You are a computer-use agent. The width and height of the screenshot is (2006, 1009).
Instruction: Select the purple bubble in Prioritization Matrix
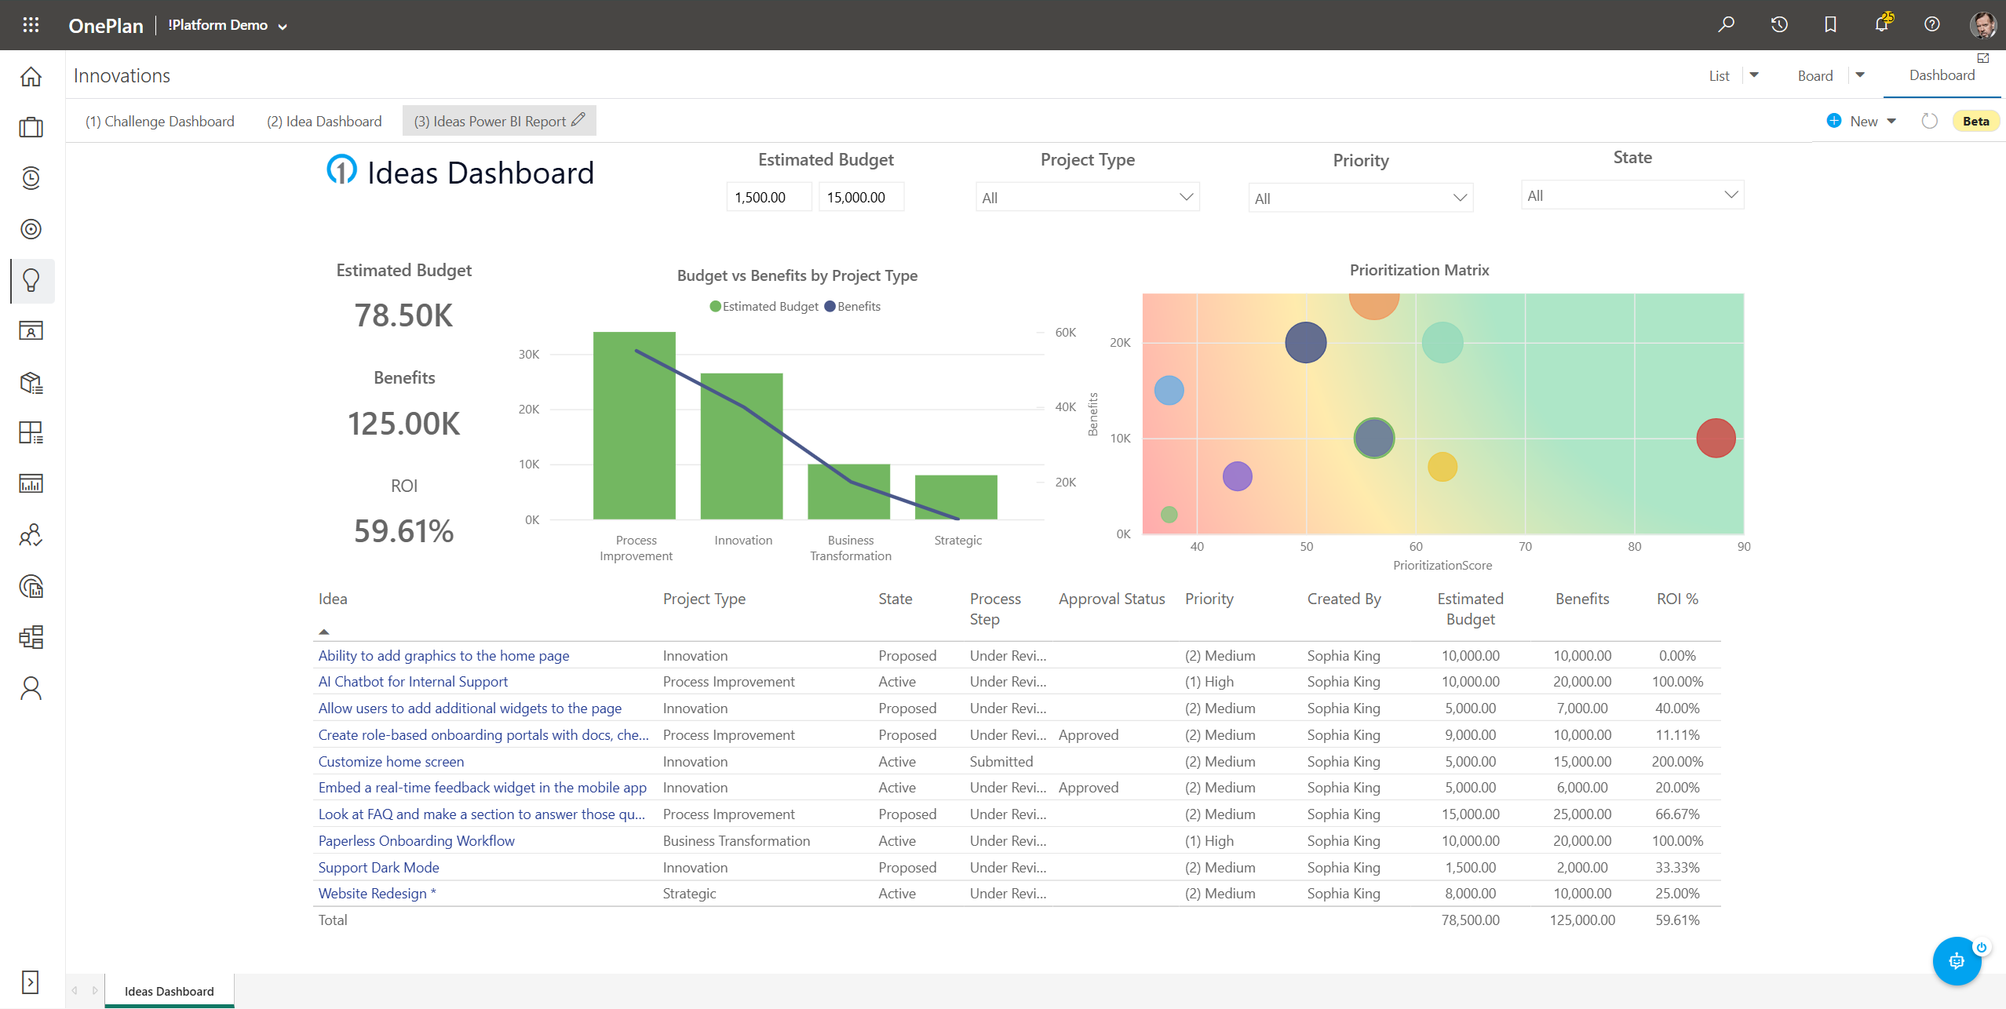tap(1237, 475)
